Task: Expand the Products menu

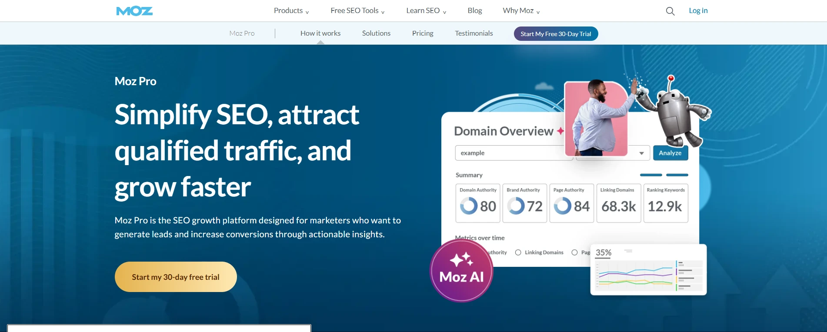Action: (x=291, y=11)
